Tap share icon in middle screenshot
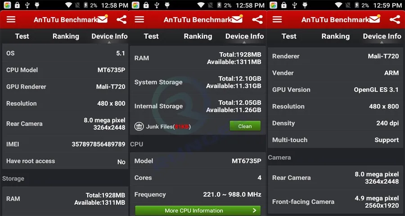 257,20
